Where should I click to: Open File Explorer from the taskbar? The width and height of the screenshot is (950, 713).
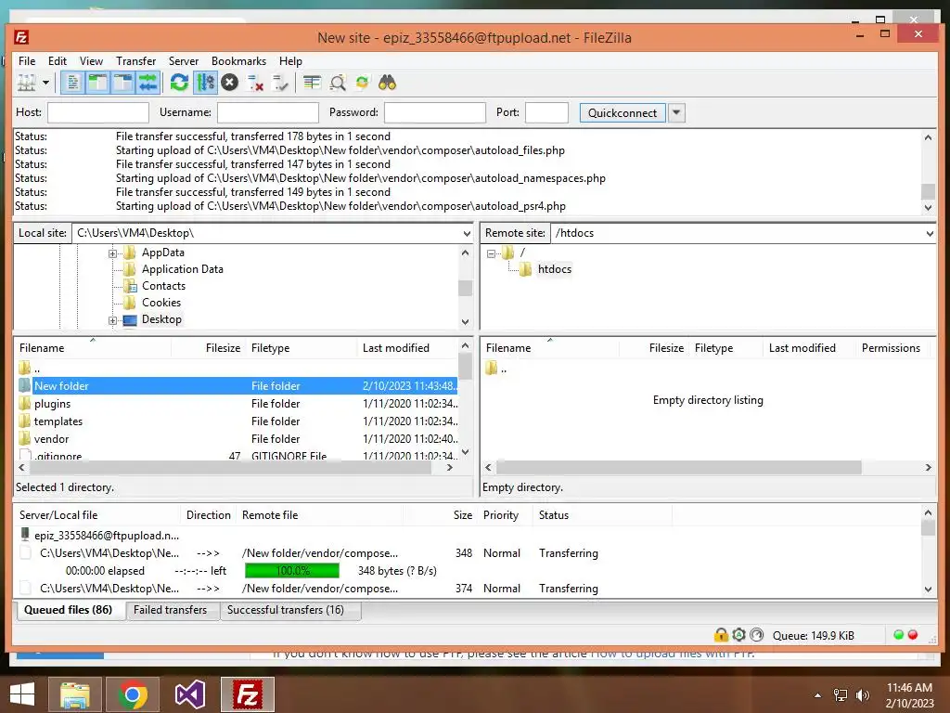[x=75, y=694]
